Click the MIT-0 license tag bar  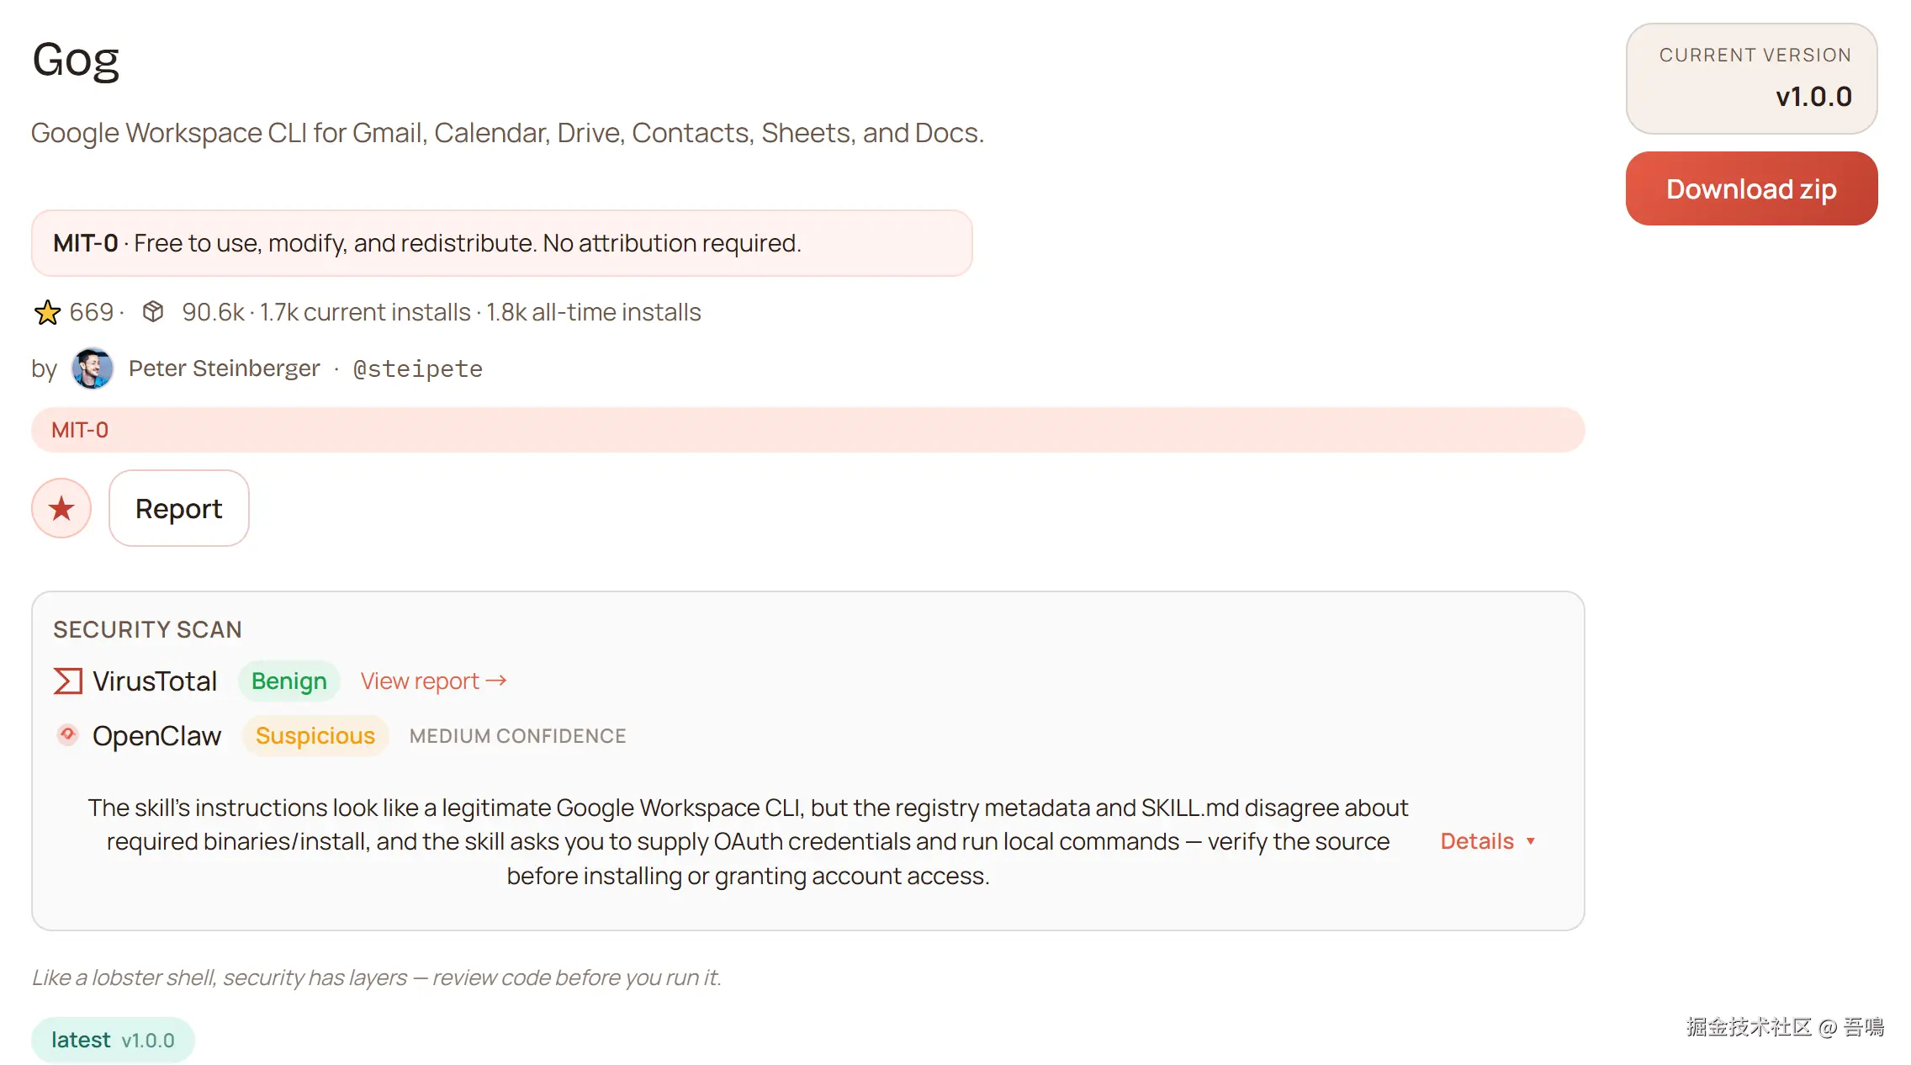(x=807, y=430)
